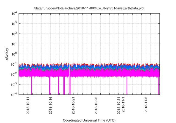
Task: Click the 10^-1 y-axis tick label
Action: (14, 65)
